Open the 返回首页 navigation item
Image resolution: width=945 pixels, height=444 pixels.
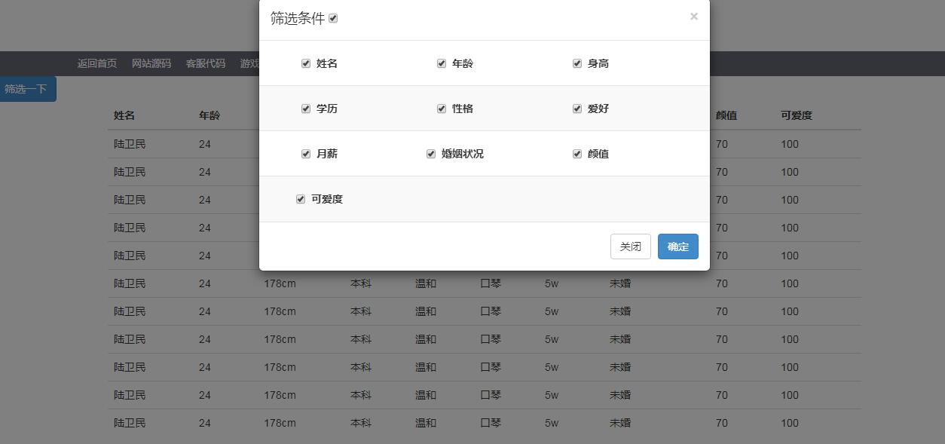coord(96,63)
